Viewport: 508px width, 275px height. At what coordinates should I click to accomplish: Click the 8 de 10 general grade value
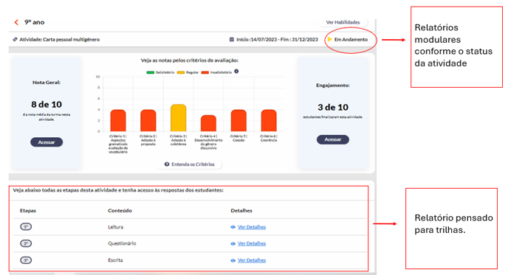(47, 105)
